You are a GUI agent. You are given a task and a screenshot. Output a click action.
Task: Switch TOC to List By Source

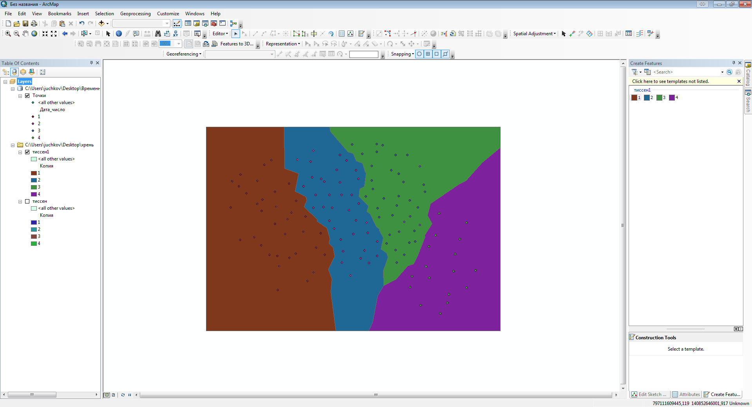[14, 72]
